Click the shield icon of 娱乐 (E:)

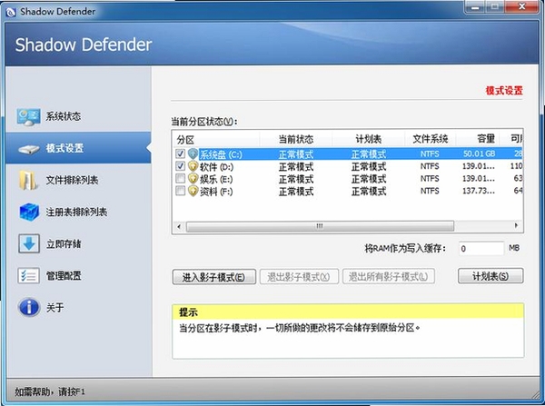click(193, 179)
